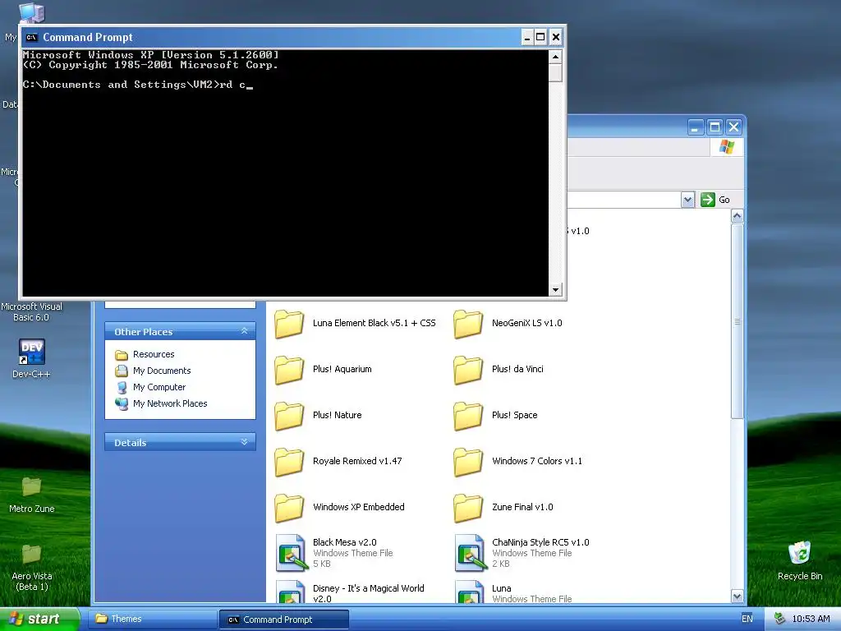Click the 10:53 AM system clock

[x=811, y=619]
